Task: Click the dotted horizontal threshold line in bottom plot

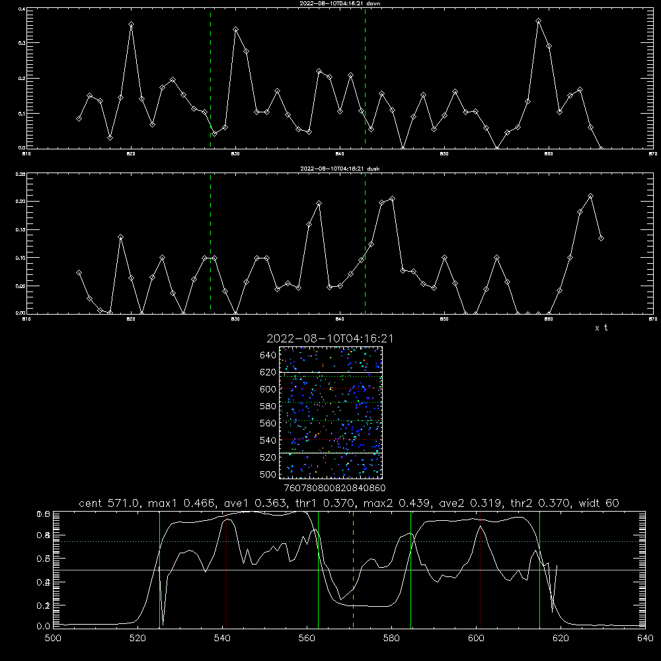Action: 349,542
